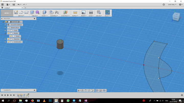This screenshot has height=103, width=184.
Task: Jump to the timeline end
Action: (x=14, y=95)
